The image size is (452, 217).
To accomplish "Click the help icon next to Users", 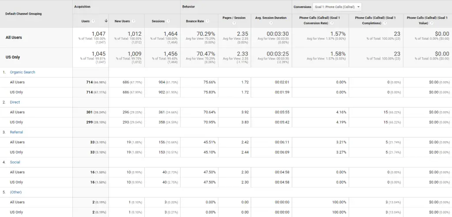I will 93,21.
